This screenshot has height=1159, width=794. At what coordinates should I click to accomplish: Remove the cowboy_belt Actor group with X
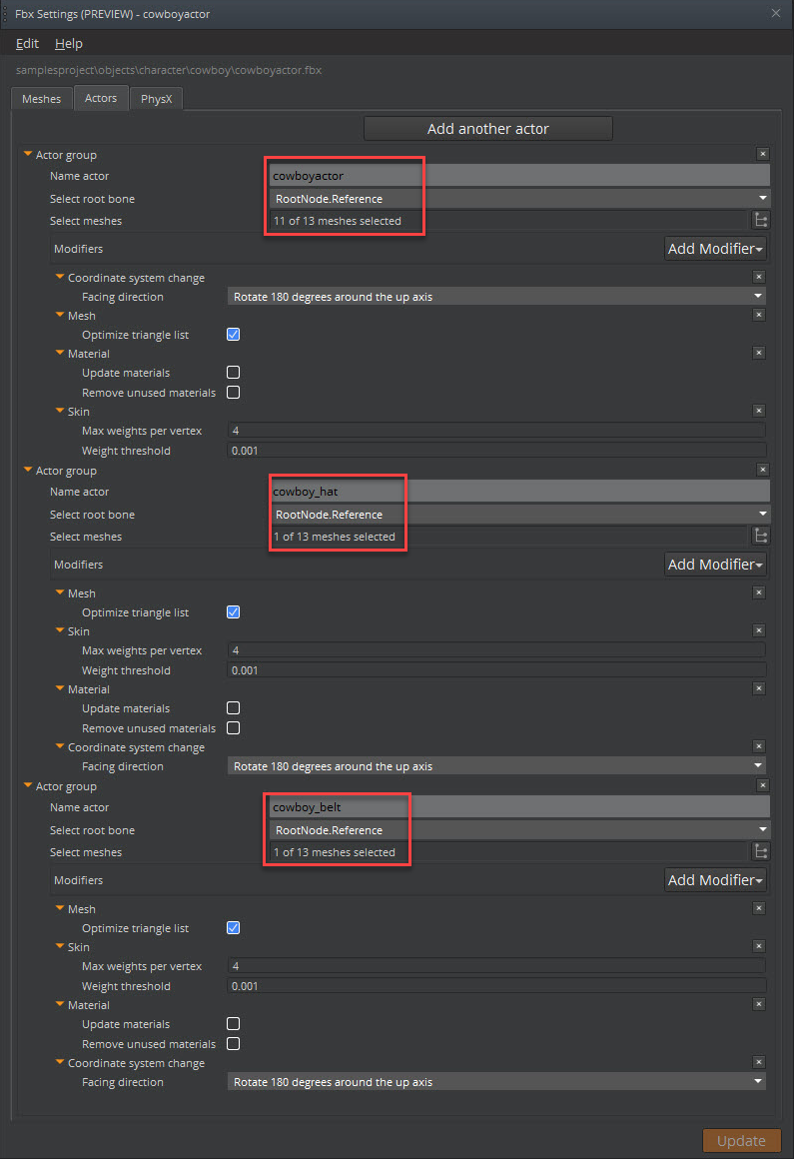coord(763,786)
